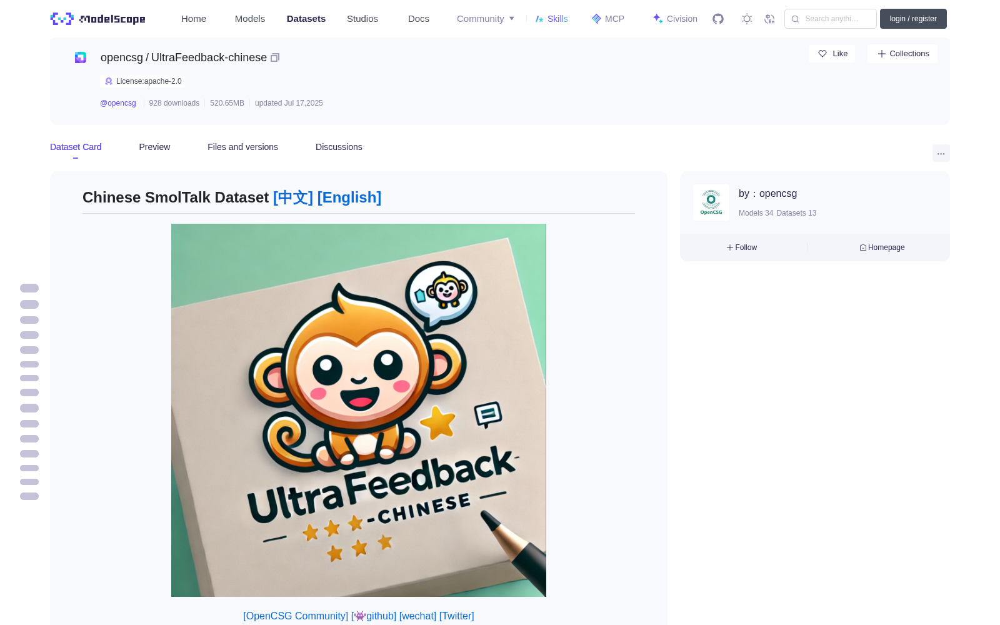Open the [wechat] link

[x=417, y=616]
